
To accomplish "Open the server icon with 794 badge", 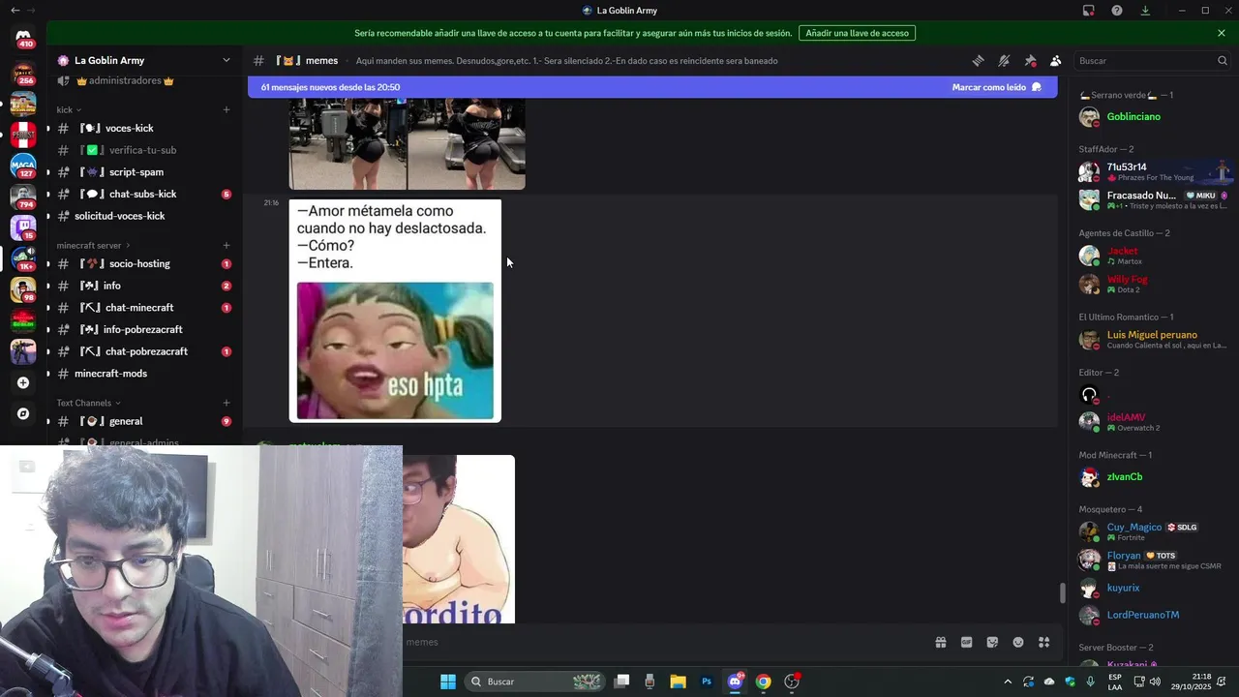I will coord(23,197).
